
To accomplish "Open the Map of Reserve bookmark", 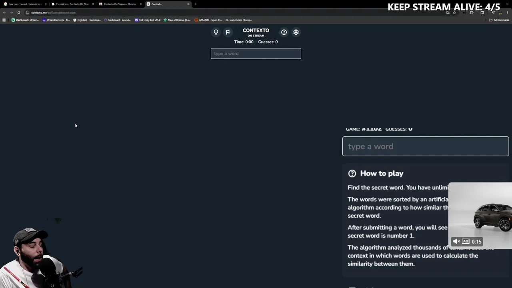I will click(177, 20).
